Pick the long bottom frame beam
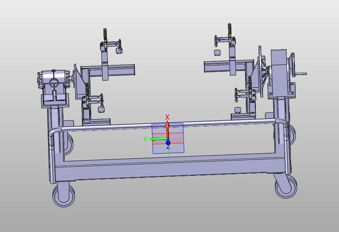This screenshot has height=232, width=339. tap(170, 169)
